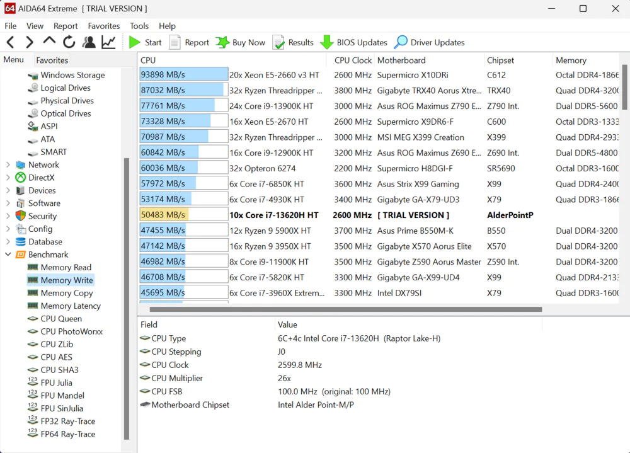Click the horizontal scrollbar under results list

345,309
